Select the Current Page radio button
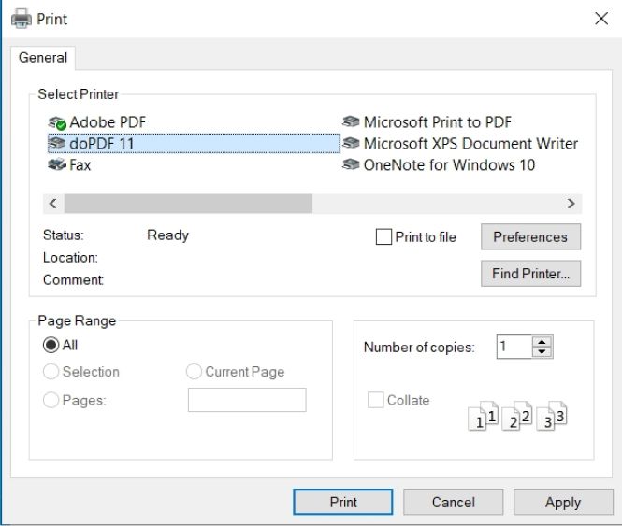Viewport: 622px width, 526px height. [x=194, y=372]
